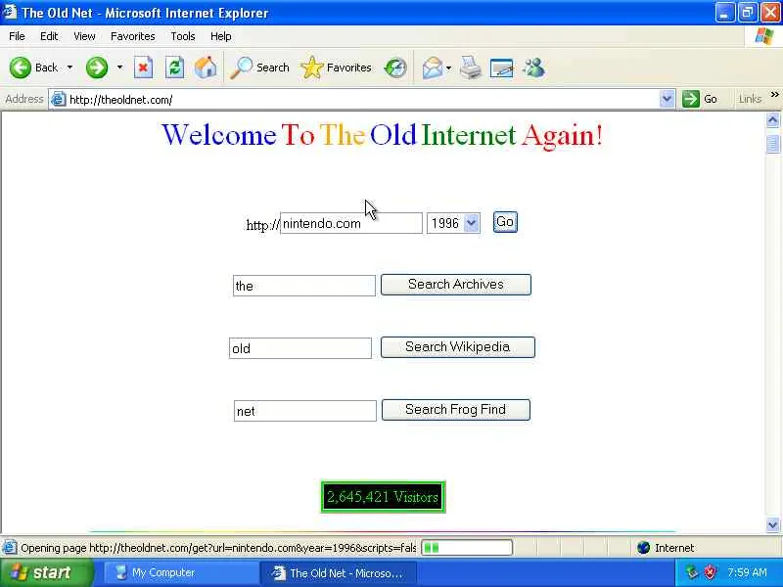The width and height of the screenshot is (783, 587).
Task: Open the Edit menu
Action: (x=49, y=36)
